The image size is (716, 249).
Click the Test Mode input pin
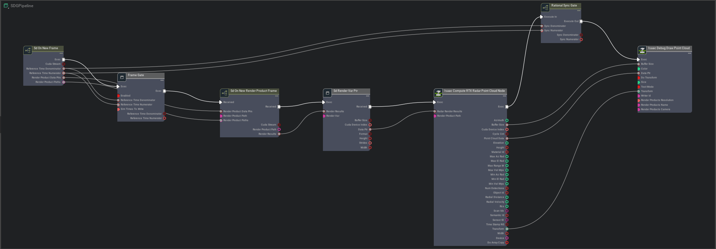point(639,87)
